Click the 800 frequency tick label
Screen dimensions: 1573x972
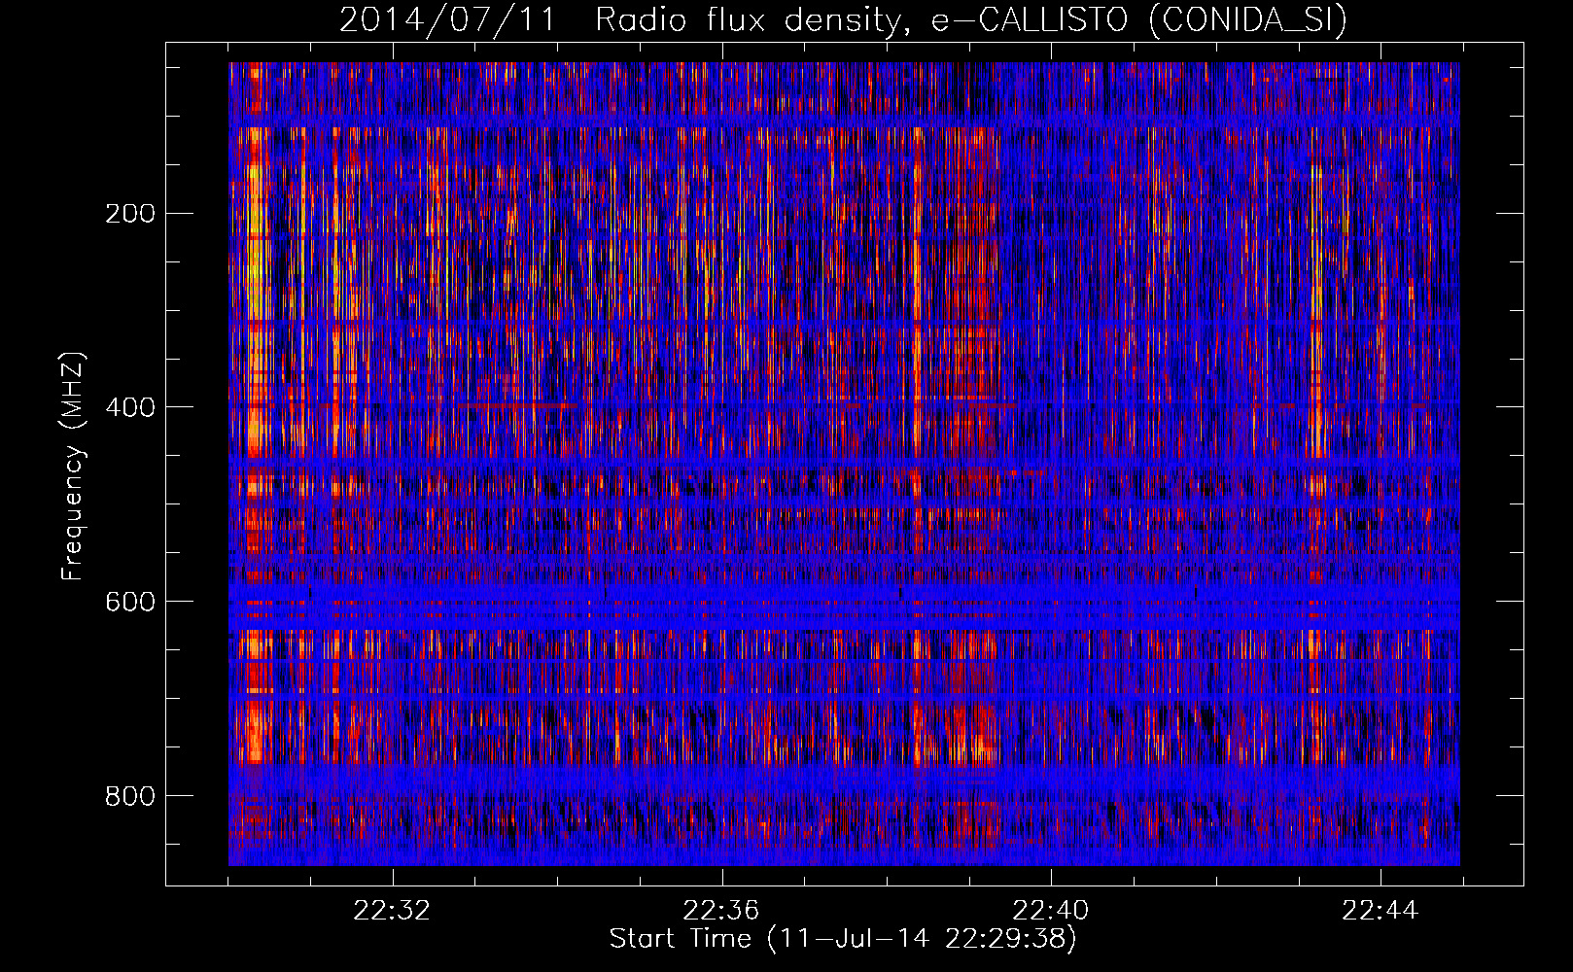(x=129, y=796)
